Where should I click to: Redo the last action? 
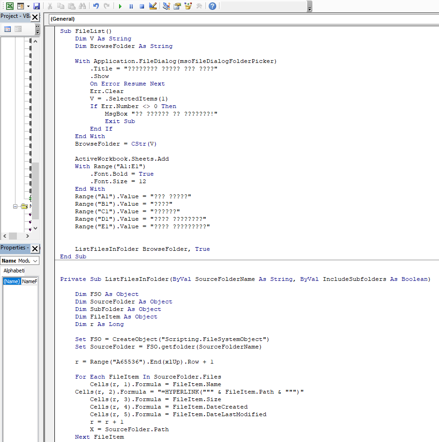coord(106,6)
